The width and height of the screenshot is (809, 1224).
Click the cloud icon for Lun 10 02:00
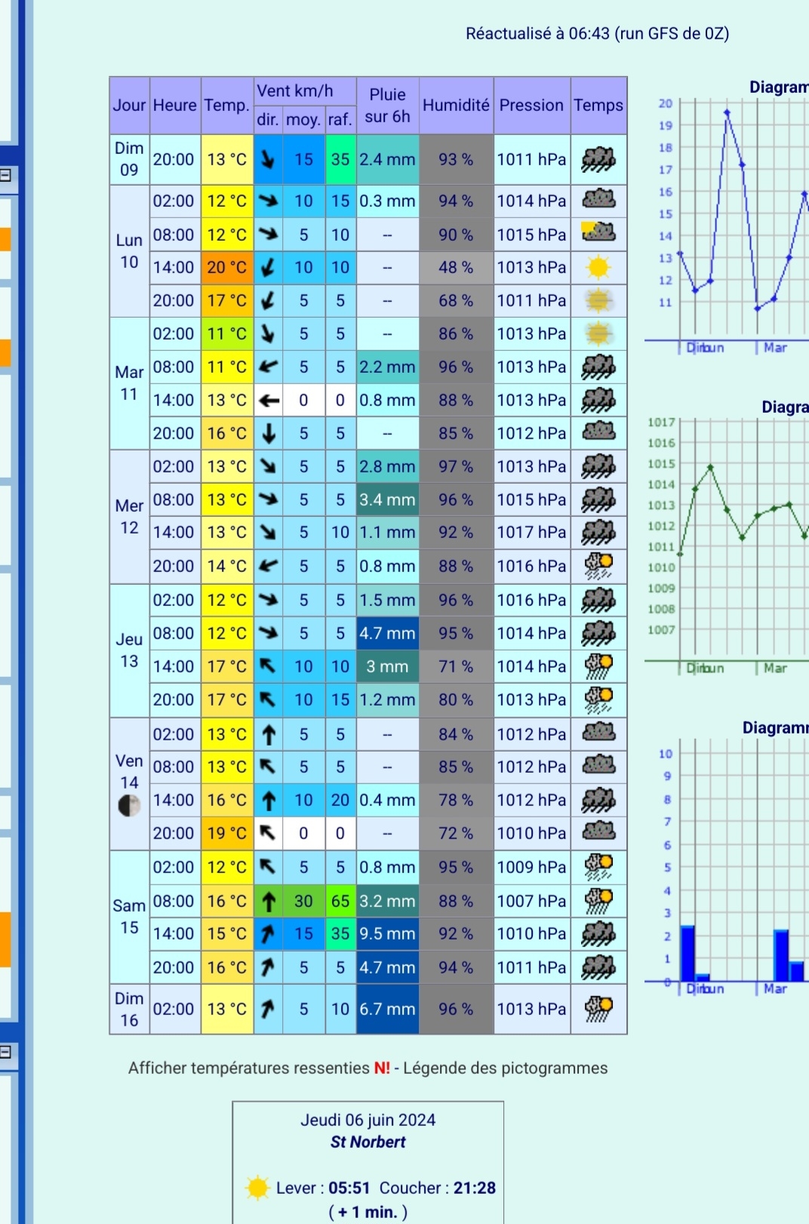point(598,200)
